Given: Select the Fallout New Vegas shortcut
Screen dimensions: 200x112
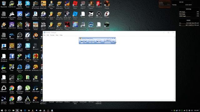Looking at the screenshot, I should tap(51, 5).
